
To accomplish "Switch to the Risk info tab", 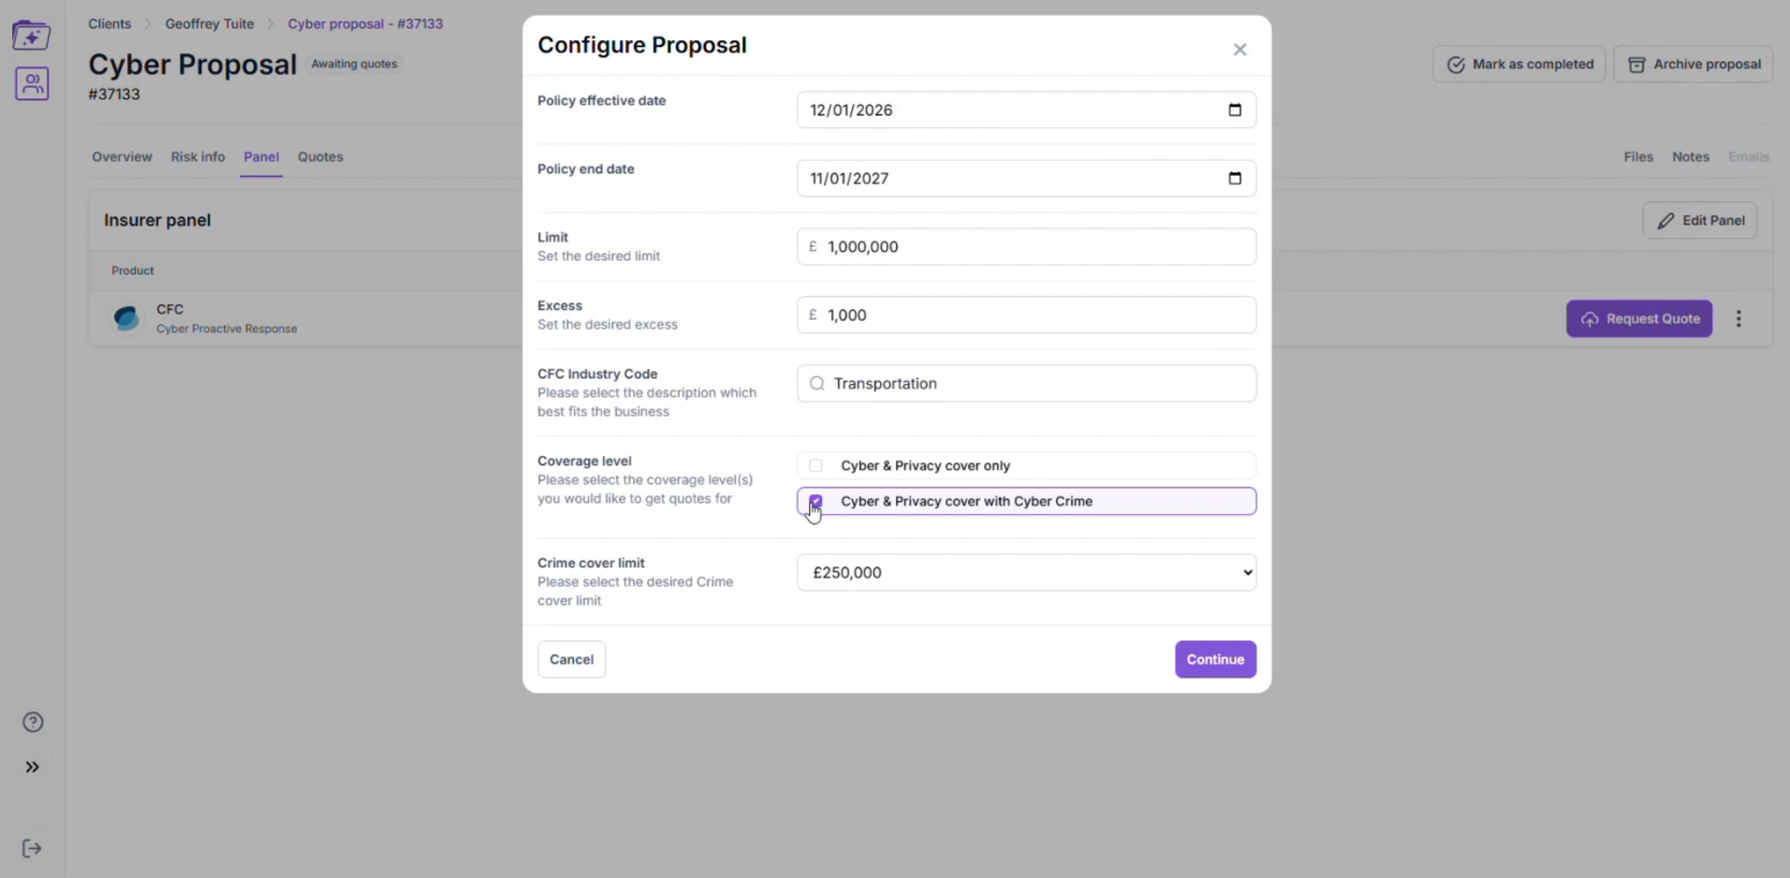I will [198, 156].
